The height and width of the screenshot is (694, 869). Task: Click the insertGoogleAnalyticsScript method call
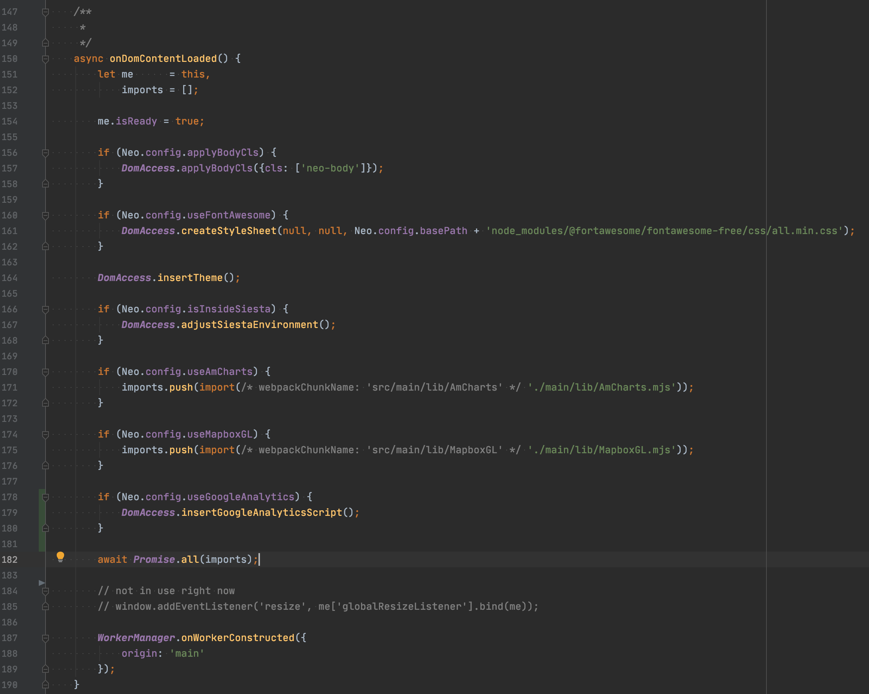261,512
